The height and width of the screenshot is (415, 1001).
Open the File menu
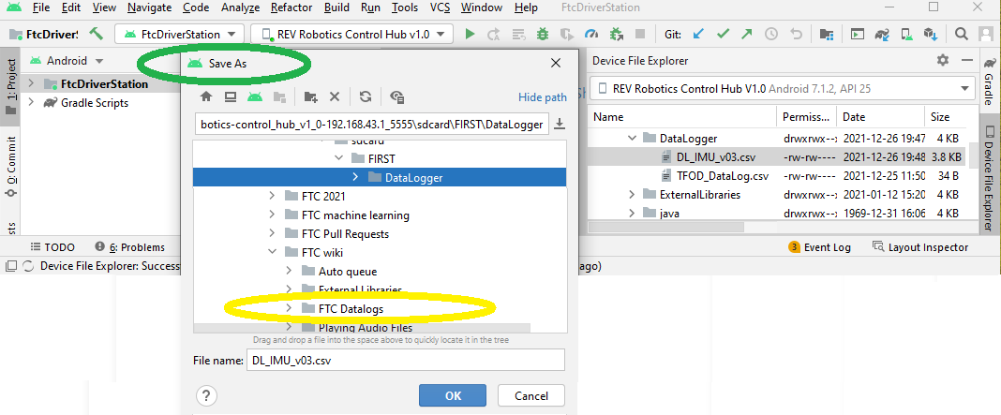tap(40, 7)
